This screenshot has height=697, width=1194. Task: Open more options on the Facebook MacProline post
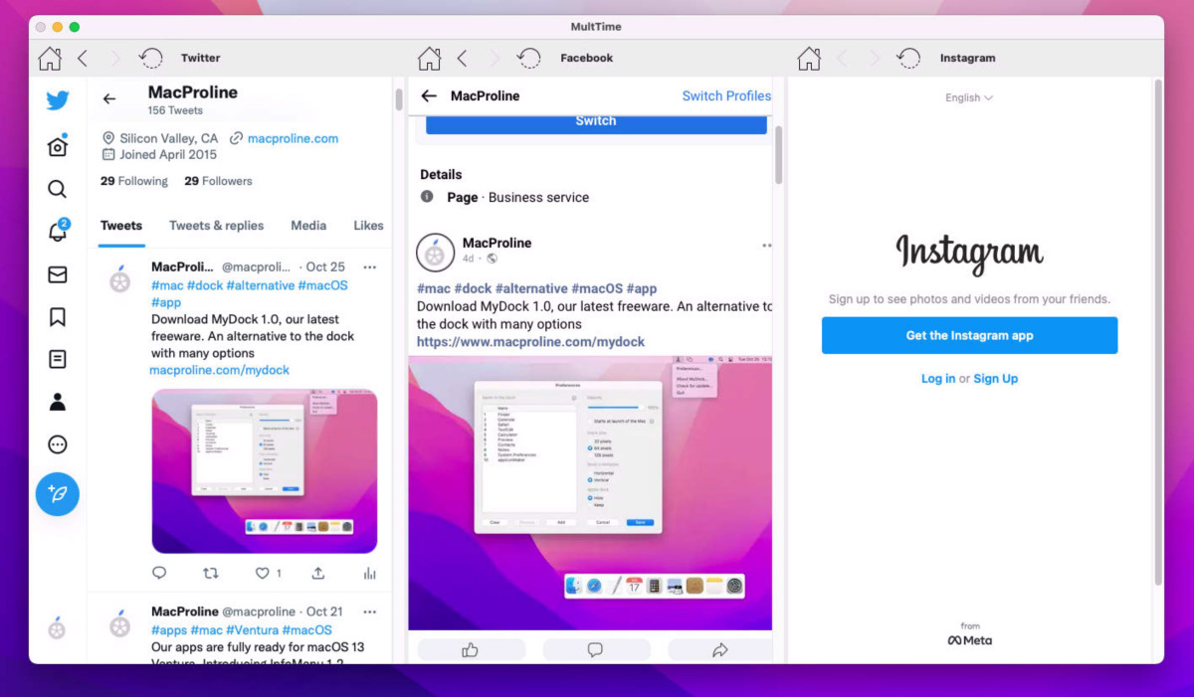point(766,245)
